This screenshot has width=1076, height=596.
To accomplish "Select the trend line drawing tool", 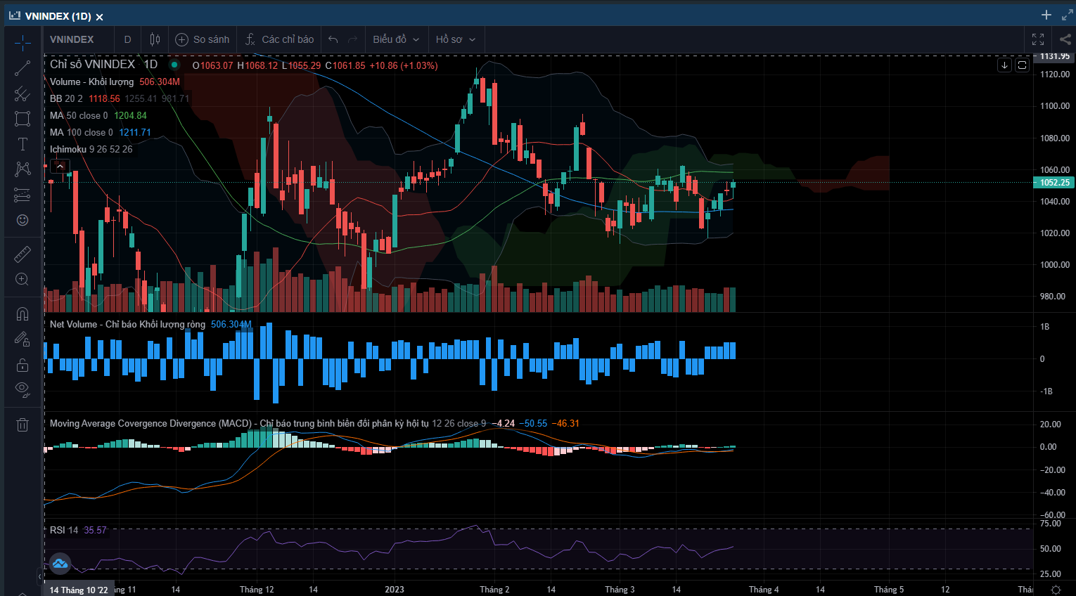I will tap(23, 68).
